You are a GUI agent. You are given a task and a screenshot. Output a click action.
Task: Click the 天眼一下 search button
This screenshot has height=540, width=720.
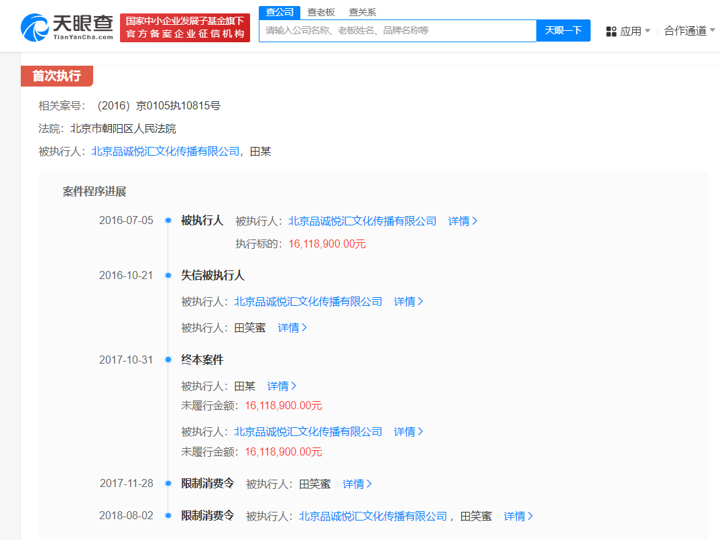pos(563,31)
